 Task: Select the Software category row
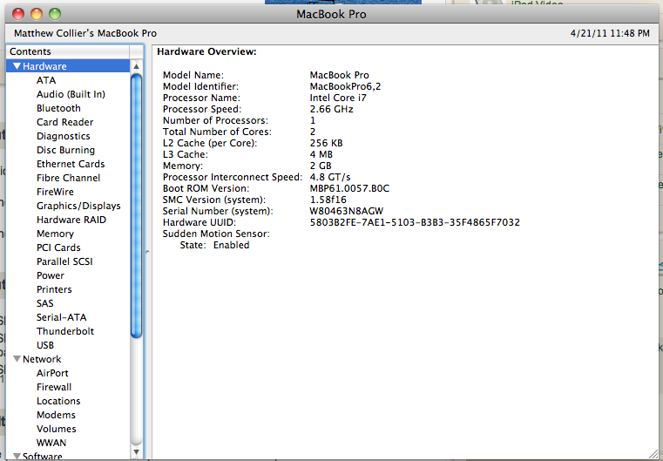pos(68,457)
